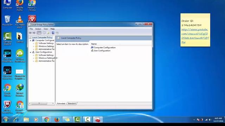Expand Software Settings under User Configuration
The width and height of the screenshot is (225, 126).
(34, 55)
